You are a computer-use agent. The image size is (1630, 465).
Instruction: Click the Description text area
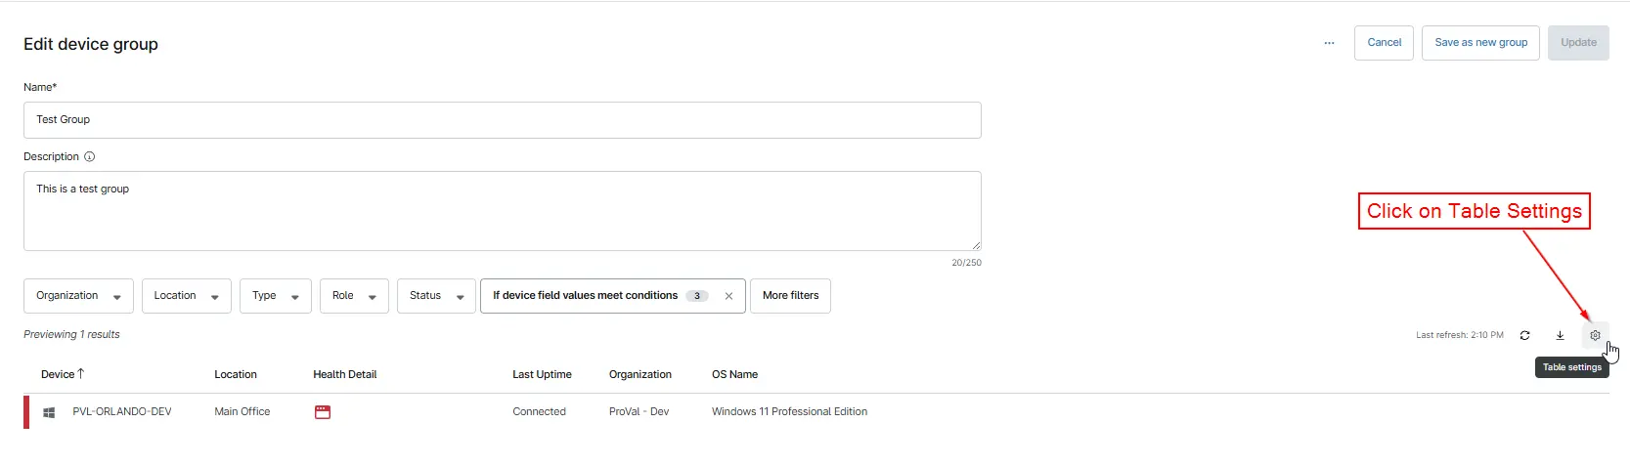point(502,211)
